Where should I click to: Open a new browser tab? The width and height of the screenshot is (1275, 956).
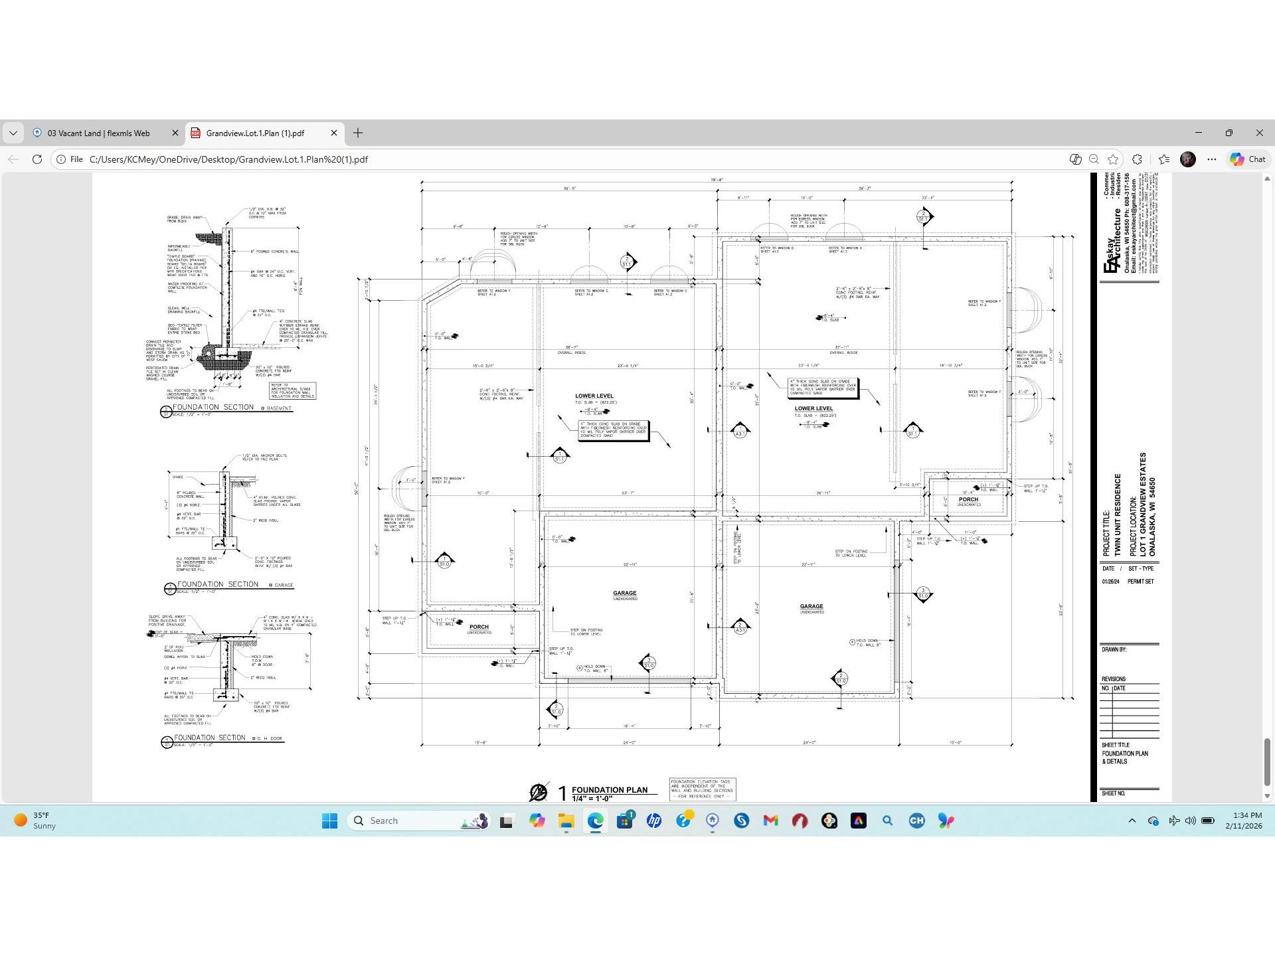click(358, 133)
